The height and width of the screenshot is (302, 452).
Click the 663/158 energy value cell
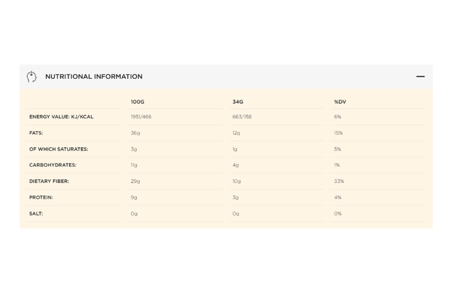242,117
